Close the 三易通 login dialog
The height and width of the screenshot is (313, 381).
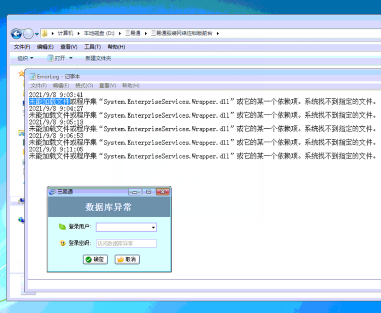[x=162, y=192]
